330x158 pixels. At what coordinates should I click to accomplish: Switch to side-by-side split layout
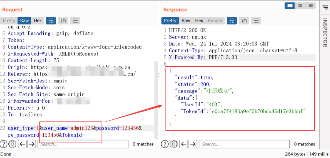point(290,6)
